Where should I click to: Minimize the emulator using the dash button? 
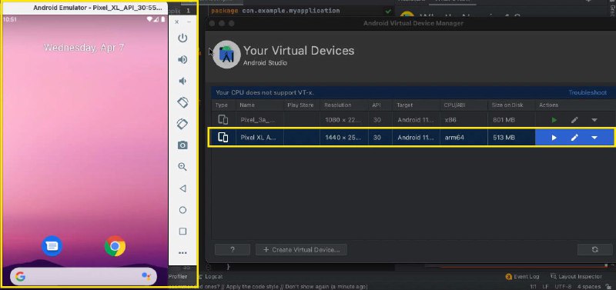(x=189, y=22)
